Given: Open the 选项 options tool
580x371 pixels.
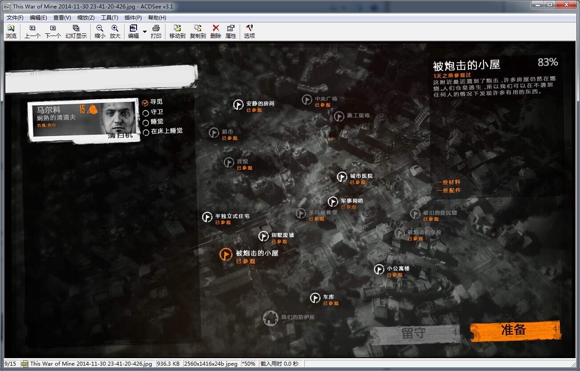Looking at the screenshot, I should click(x=250, y=32).
